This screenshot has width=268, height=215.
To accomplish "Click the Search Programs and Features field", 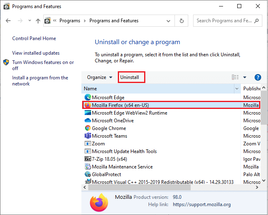I will click(228, 21).
